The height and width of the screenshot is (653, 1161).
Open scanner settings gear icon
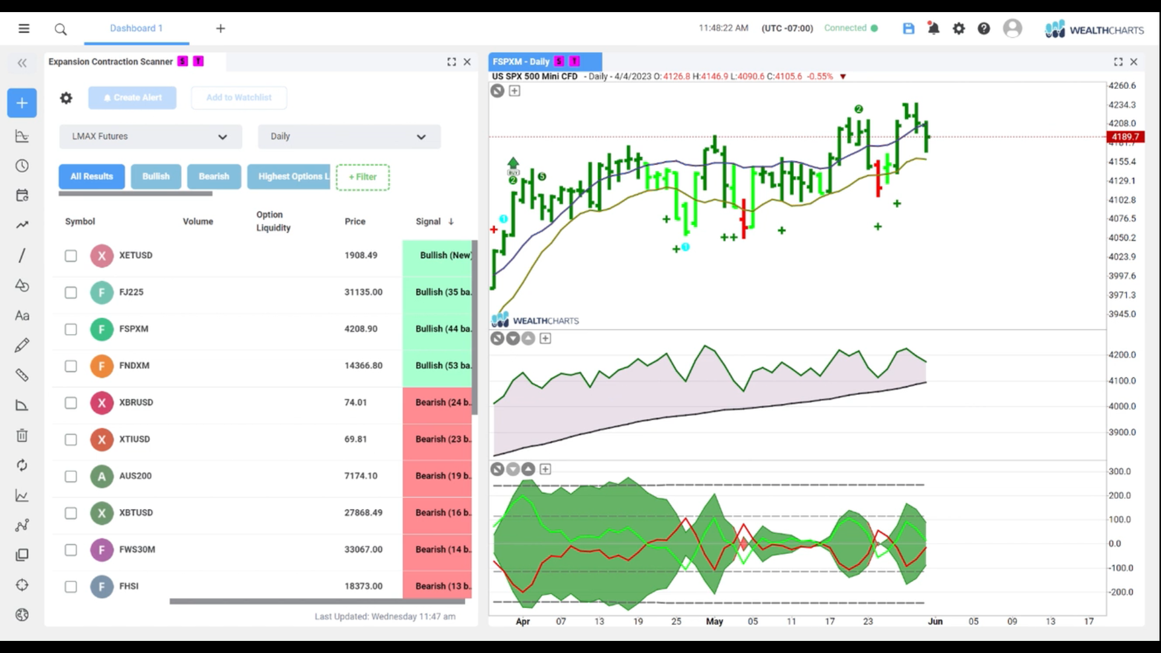tap(66, 98)
